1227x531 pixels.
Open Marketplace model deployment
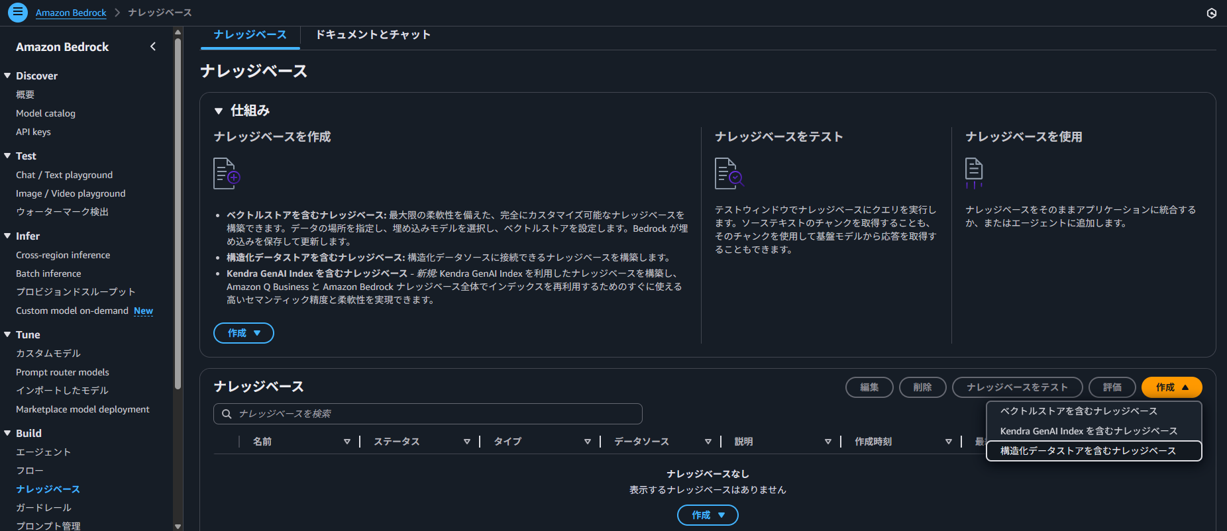(83, 409)
